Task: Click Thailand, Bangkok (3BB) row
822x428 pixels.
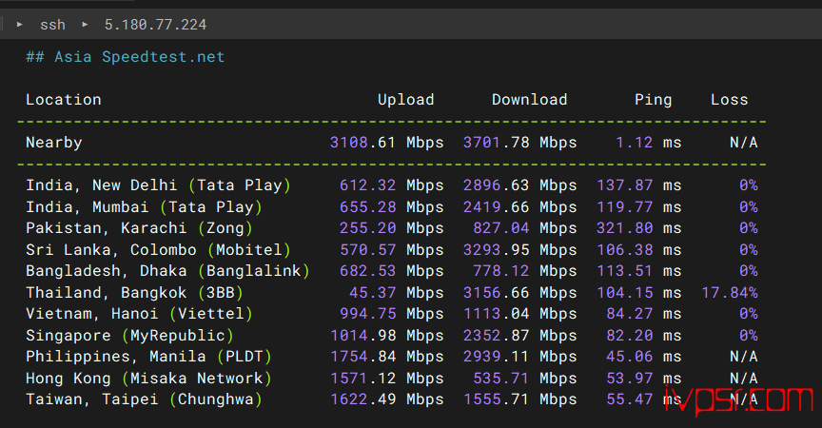Action: tap(135, 292)
